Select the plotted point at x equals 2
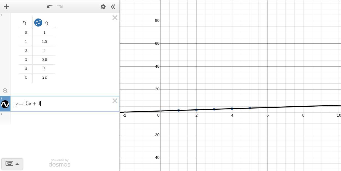Screen dimensions: 341x171 tap(196, 110)
